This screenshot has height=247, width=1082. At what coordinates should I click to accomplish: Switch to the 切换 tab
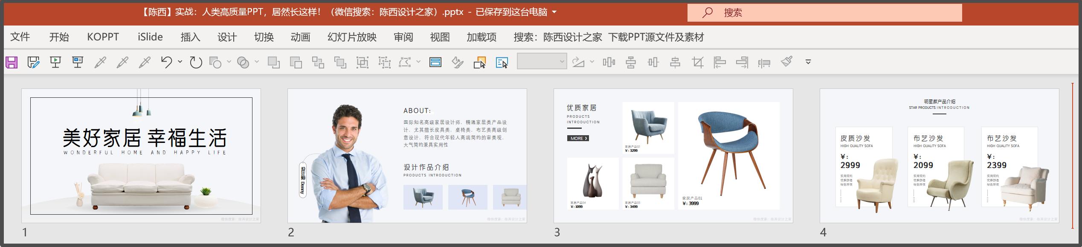[264, 37]
